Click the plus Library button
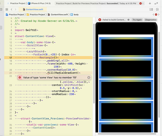This screenshot has width=162, height=136. point(150,4)
